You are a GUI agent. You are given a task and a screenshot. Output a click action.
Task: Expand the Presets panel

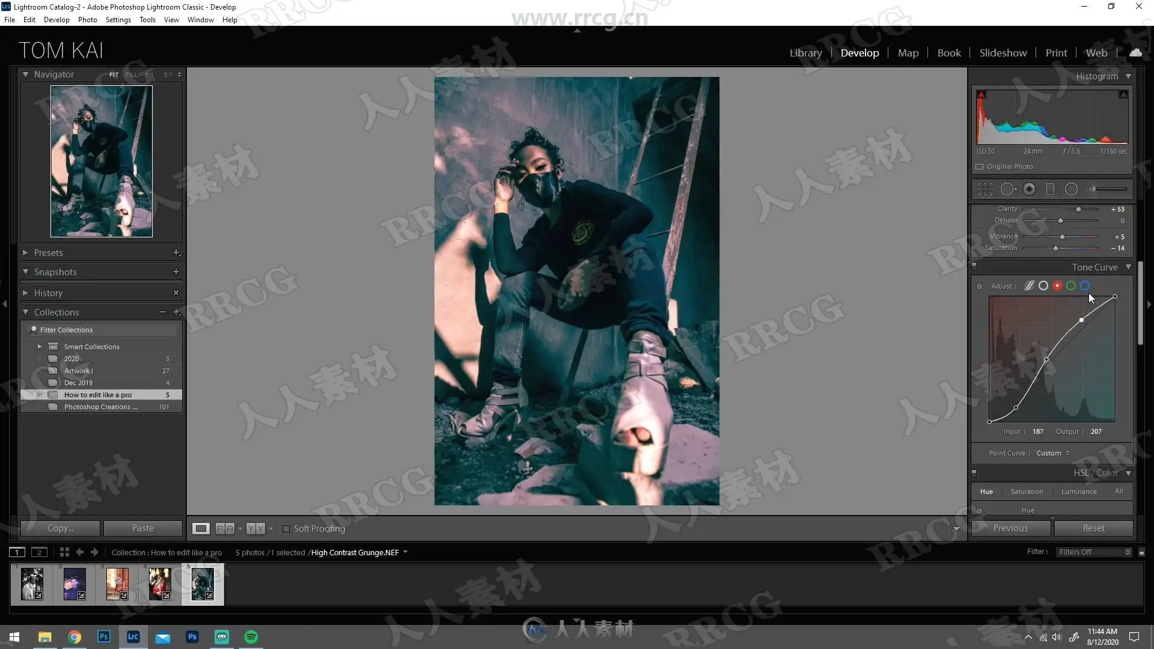tap(25, 253)
